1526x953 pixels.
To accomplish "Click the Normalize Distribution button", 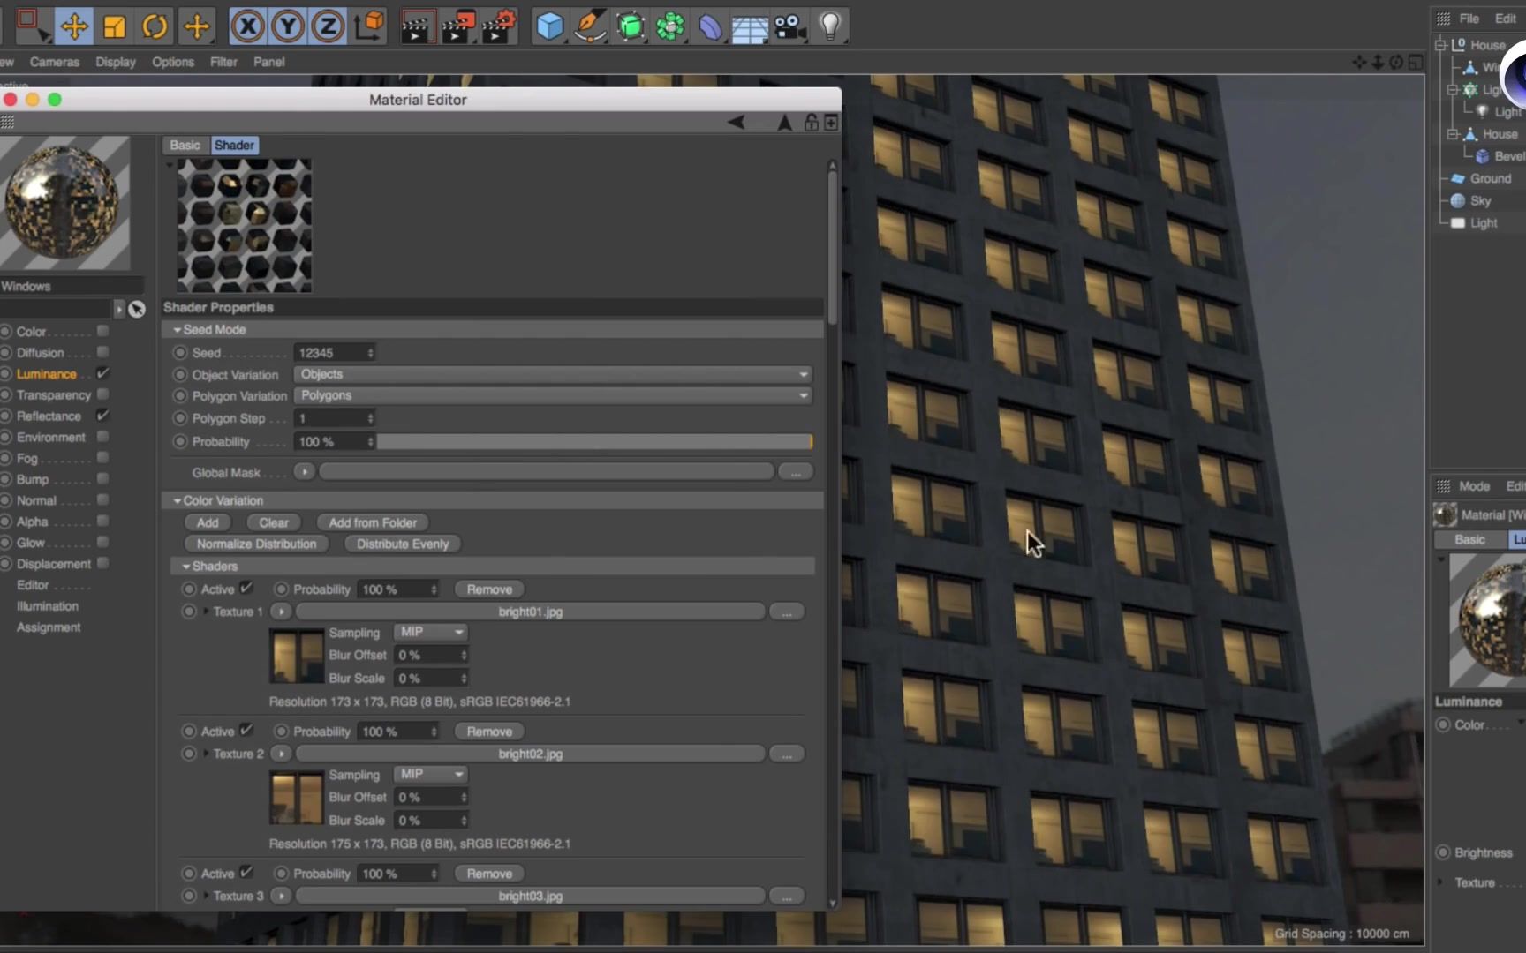I will coord(256,544).
